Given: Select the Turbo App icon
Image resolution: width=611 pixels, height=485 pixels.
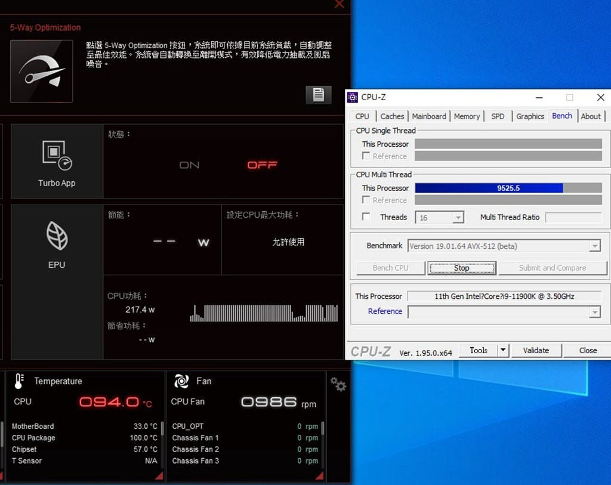Looking at the screenshot, I should (x=57, y=156).
